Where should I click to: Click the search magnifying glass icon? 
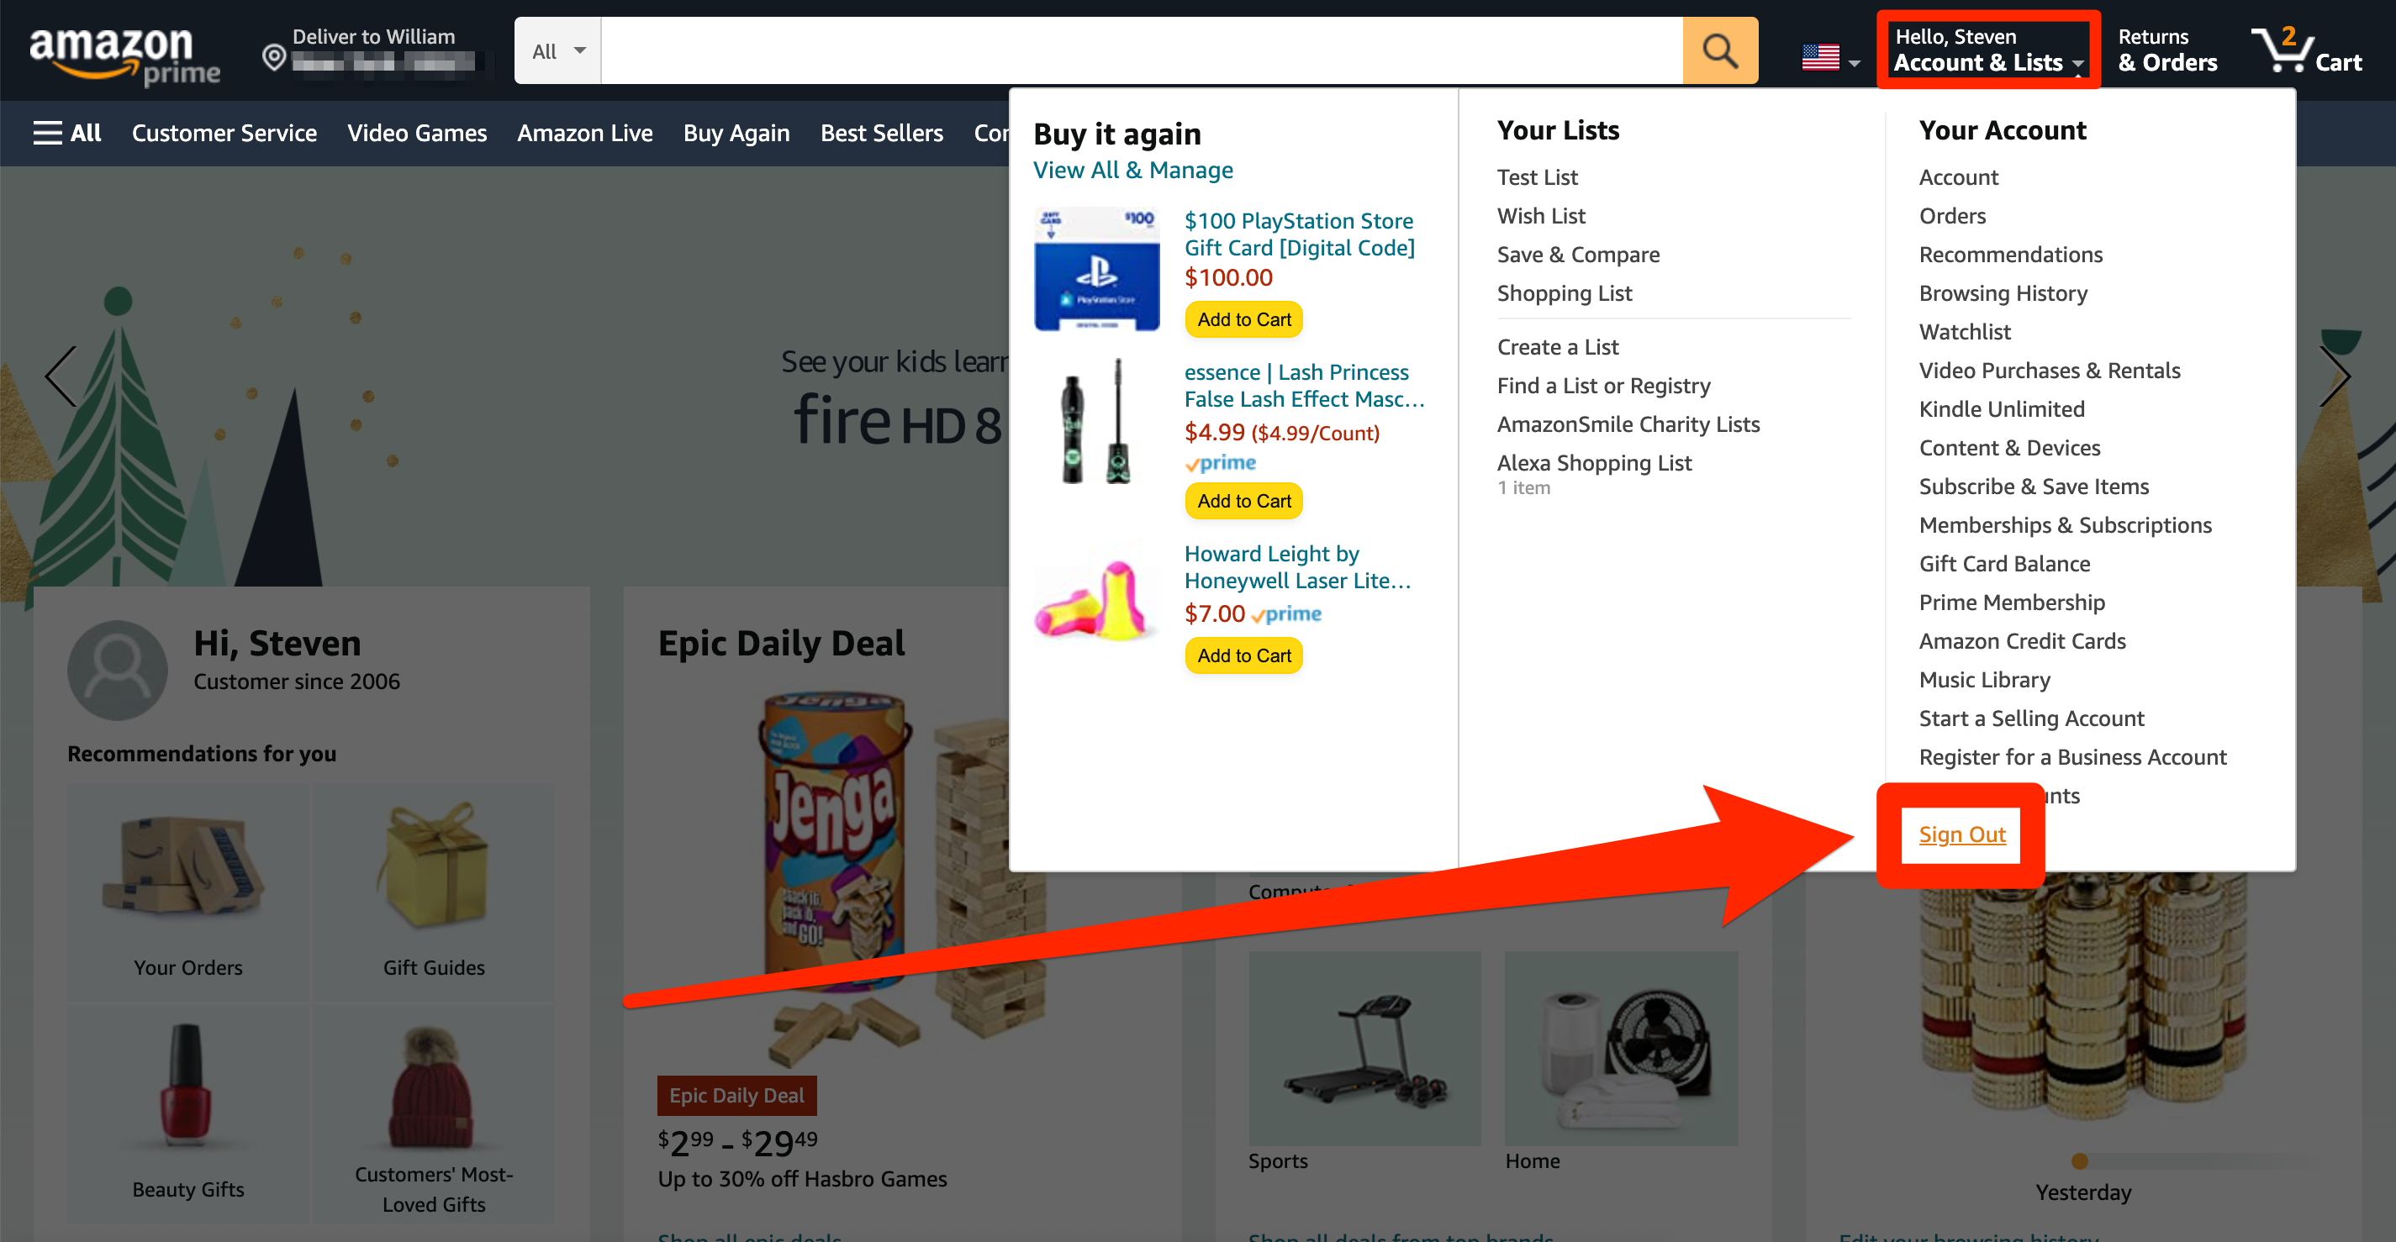point(1719,49)
